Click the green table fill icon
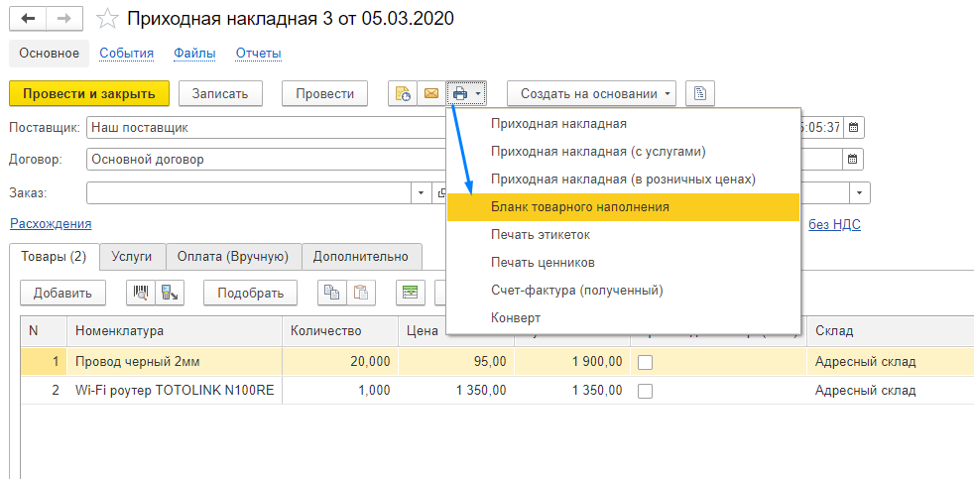Viewport: 974px width, 479px height. coord(411,293)
